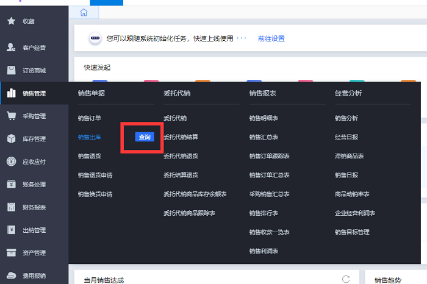The height and width of the screenshot is (284, 427).
Task: Open the 委托代销结算 menu item
Action: 181,137
